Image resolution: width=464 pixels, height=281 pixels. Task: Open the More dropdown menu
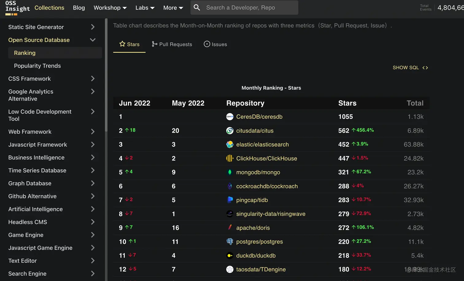coord(173,8)
